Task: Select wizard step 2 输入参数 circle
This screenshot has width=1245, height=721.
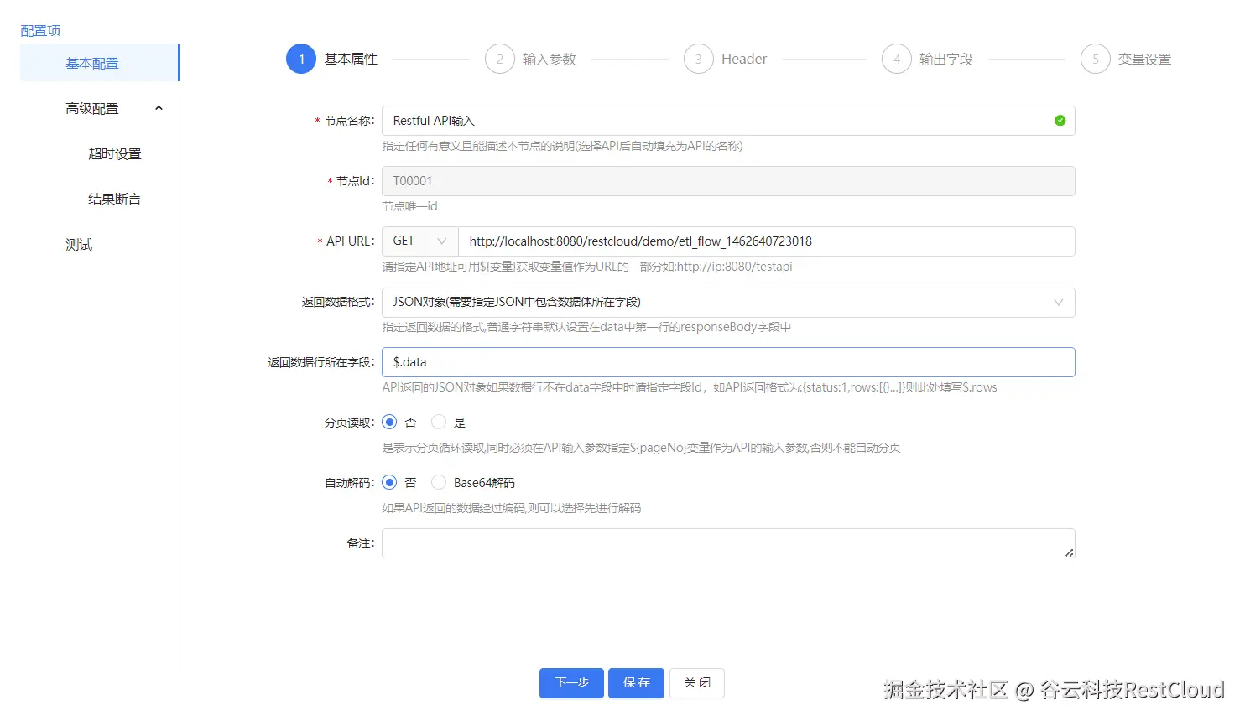Action: (500, 59)
